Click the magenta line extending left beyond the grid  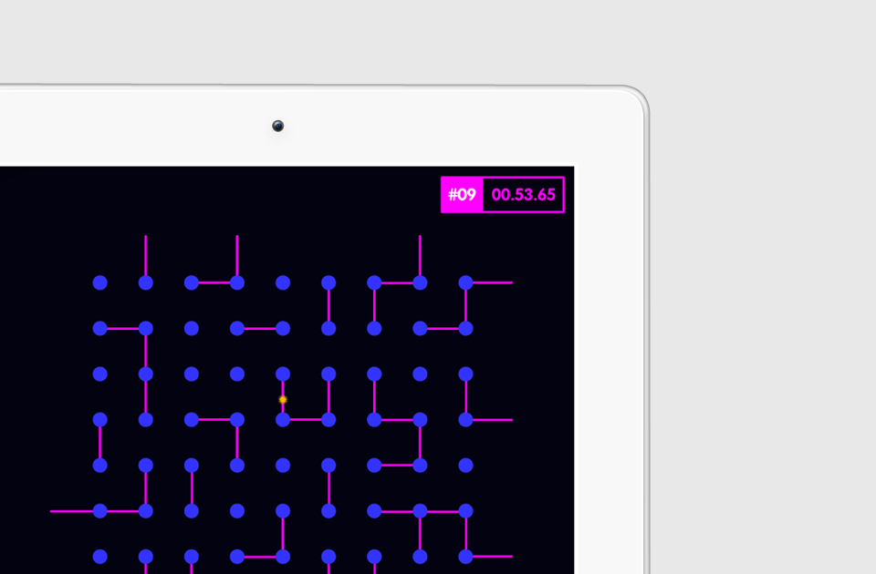click(x=71, y=511)
